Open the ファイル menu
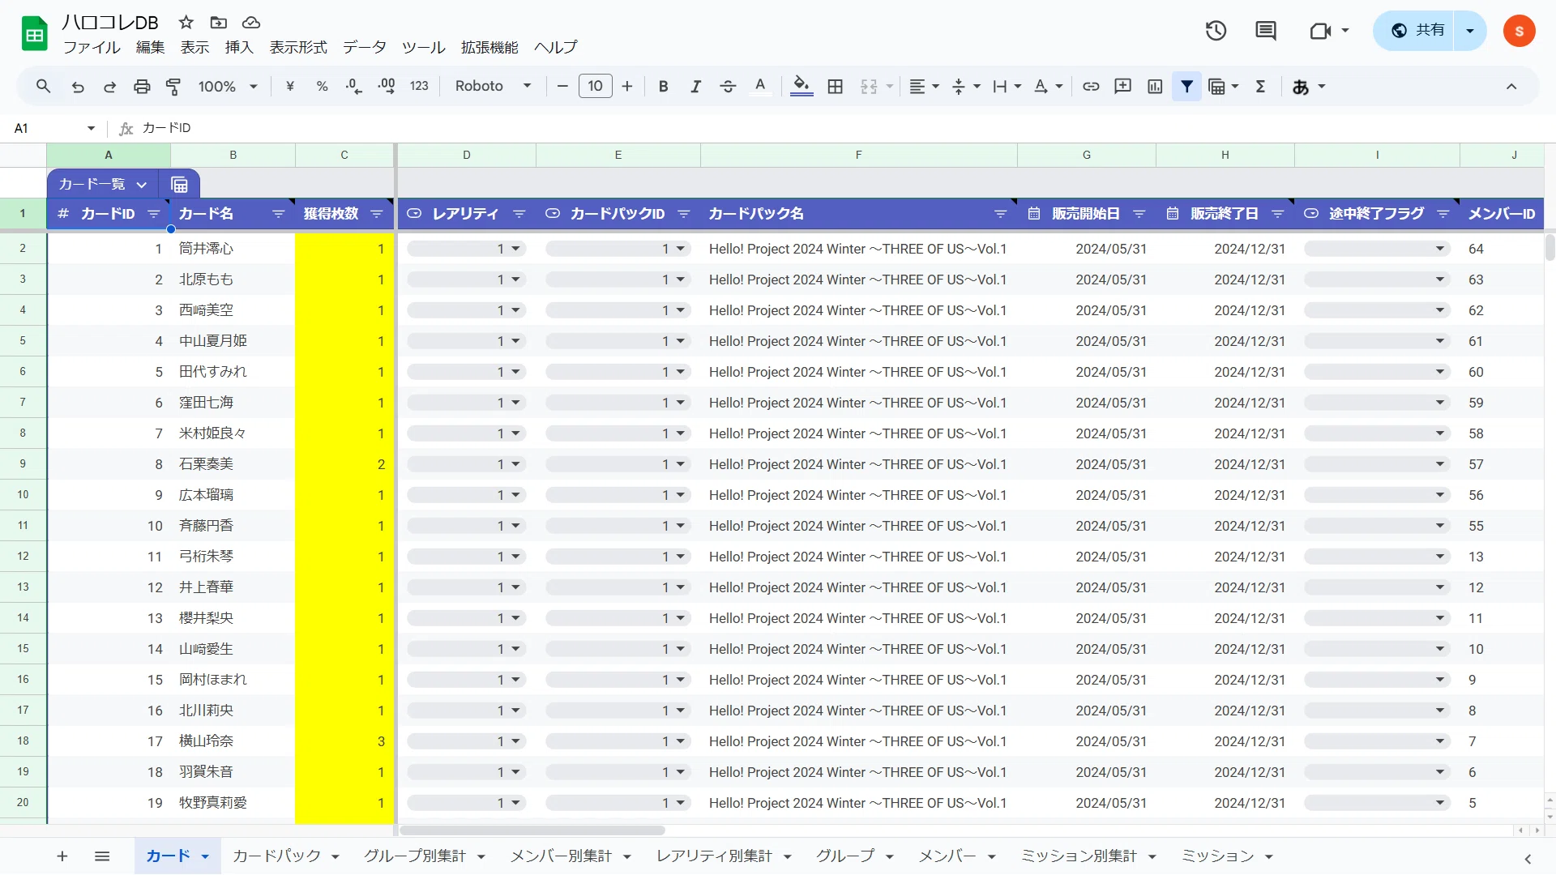This screenshot has width=1556, height=875. (x=92, y=47)
